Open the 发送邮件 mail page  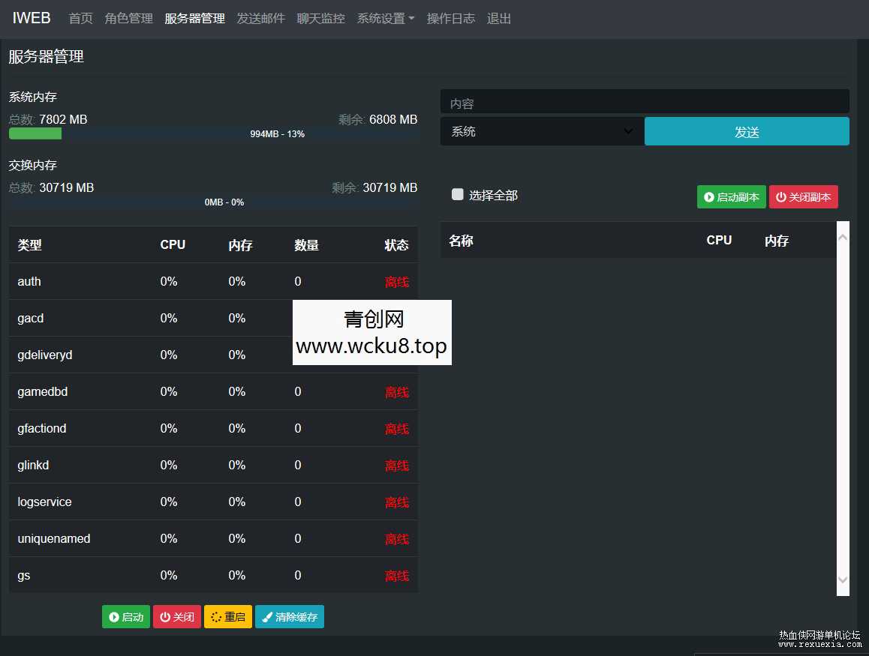pos(261,18)
